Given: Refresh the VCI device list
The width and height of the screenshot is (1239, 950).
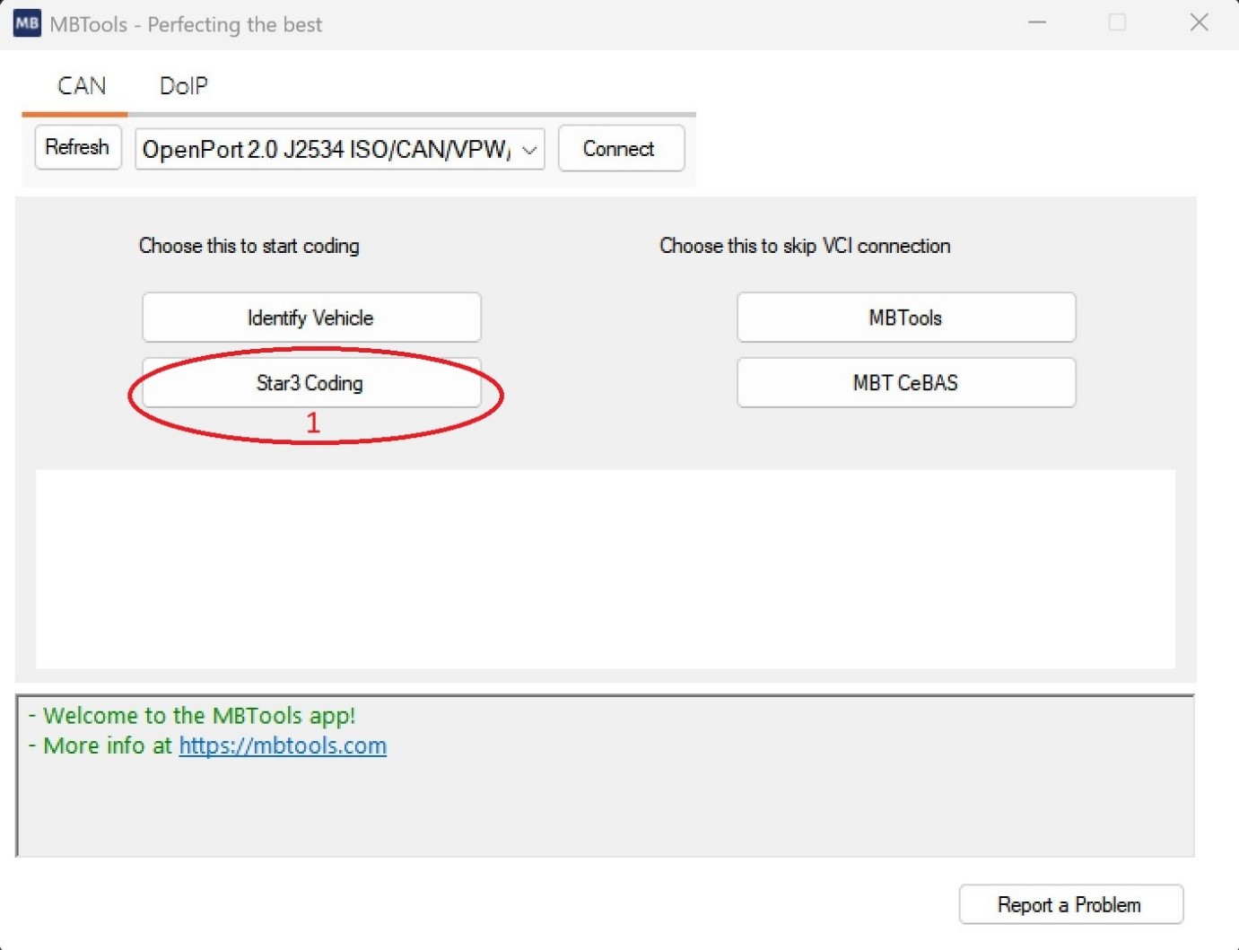Looking at the screenshot, I should (78, 147).
